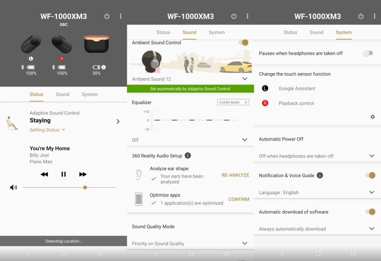Tap the Android home button under the Sound screen

(191, 254)
